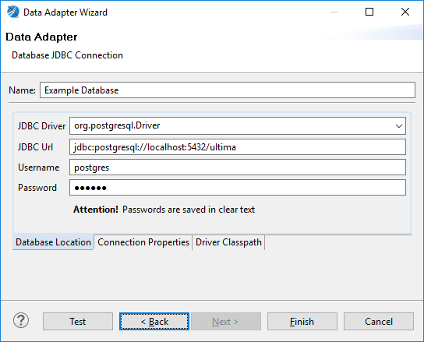
Task: Focus the Name input field
Action: click(x=228, y=90)
